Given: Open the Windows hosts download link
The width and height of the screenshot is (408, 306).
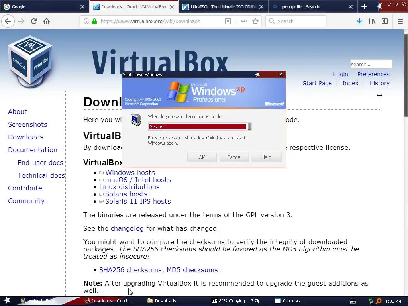Looking at the screenshot, I should [x=130, y=173].
